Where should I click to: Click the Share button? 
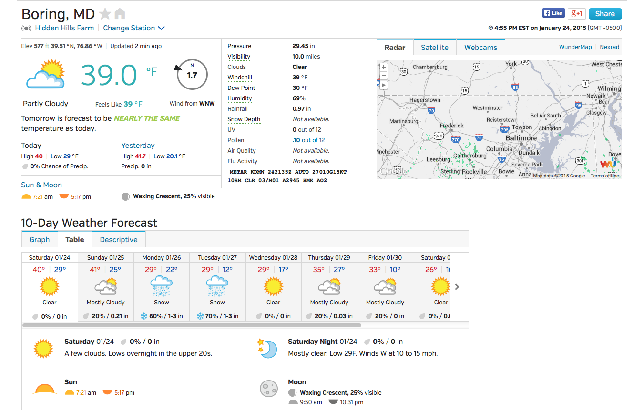click(x=605, y=14)
